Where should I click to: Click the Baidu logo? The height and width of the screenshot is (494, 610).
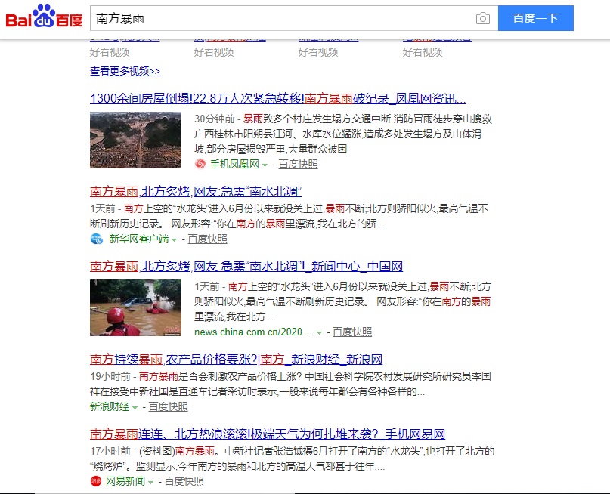pos(42,15)
